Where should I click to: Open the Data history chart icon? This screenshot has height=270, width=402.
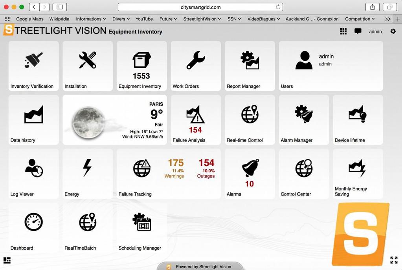33,114
